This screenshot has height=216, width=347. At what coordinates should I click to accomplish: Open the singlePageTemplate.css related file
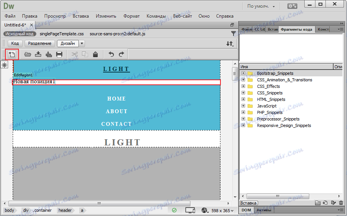(x=62, y=34)
